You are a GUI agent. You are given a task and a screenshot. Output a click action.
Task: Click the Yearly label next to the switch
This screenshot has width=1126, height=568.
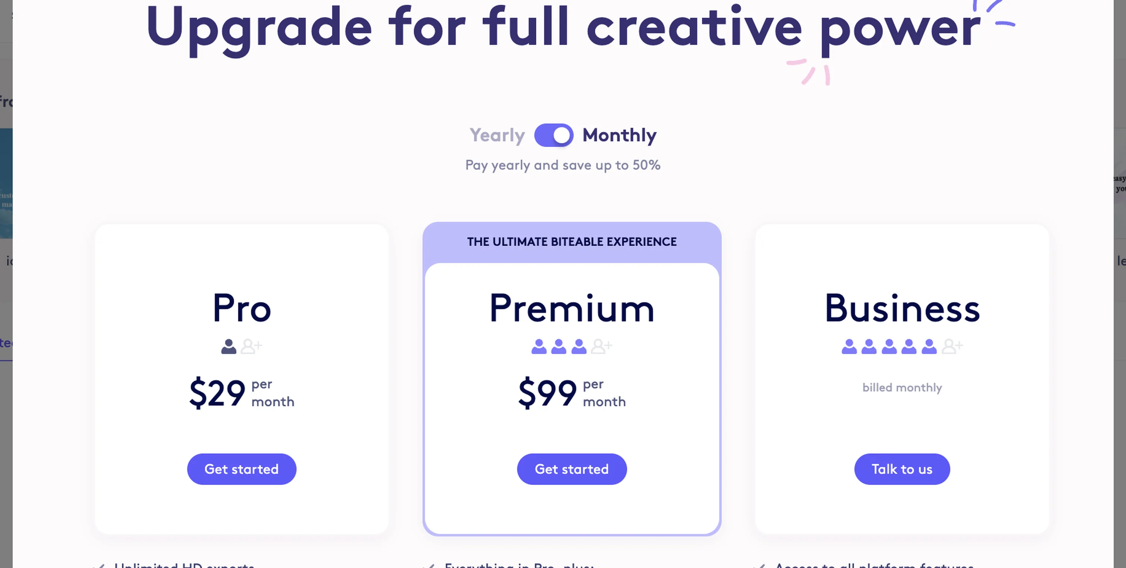click(497, 135)
